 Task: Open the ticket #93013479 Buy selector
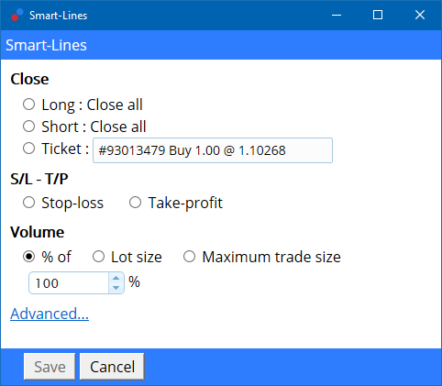(213, 150)
